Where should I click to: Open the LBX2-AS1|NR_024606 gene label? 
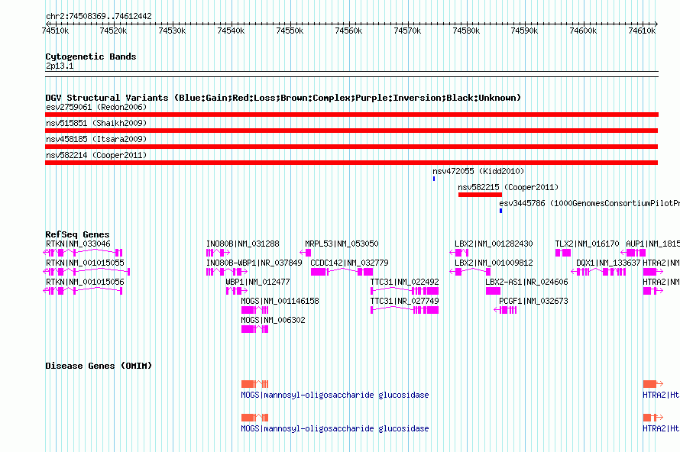(x=526, y=282)
